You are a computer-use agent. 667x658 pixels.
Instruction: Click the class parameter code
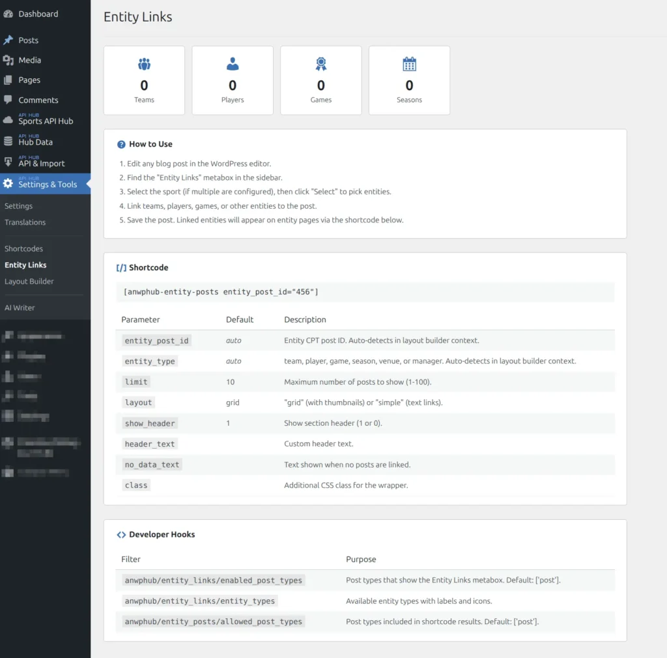coord(136,485)
